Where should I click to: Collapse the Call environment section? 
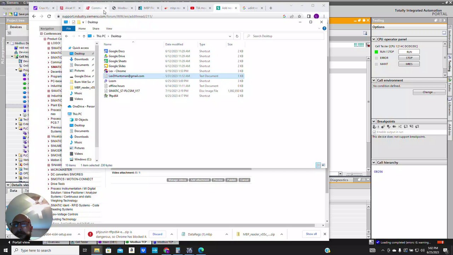click(x=374, y=80)
